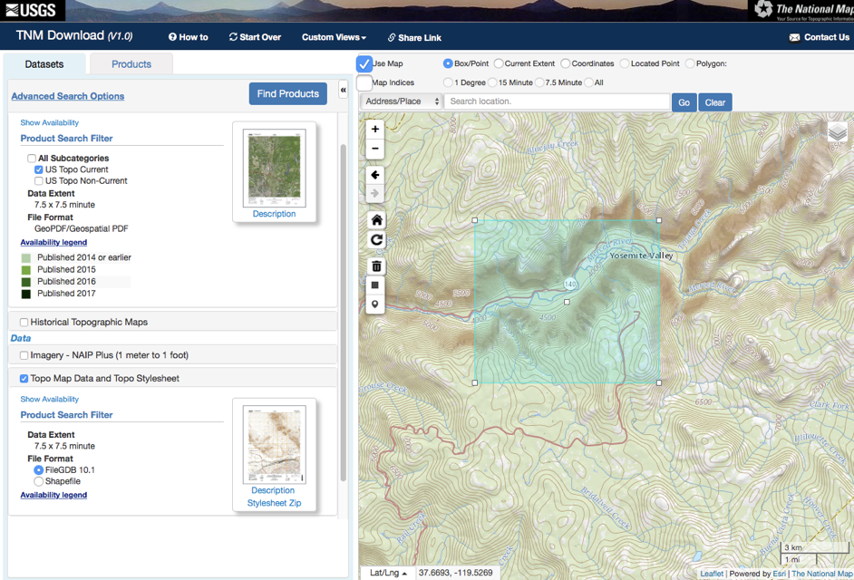This screenshot has width=854, height=580.
Task: Select the Box/Point radio option
Action: 448,63
